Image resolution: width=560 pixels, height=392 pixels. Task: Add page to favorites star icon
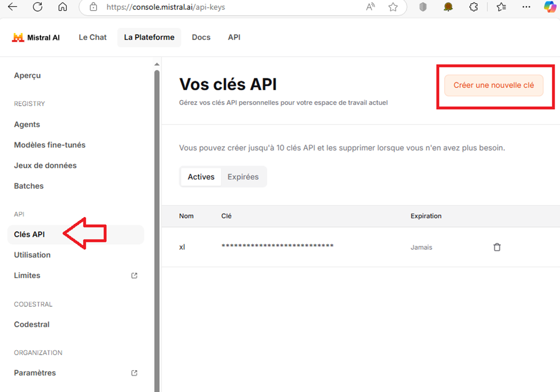(393, 7)
